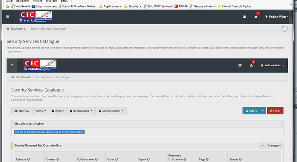Screen dimensions: 297x162
Task: Open the envelope icon in nested navbar
Action: pos(240,65)
